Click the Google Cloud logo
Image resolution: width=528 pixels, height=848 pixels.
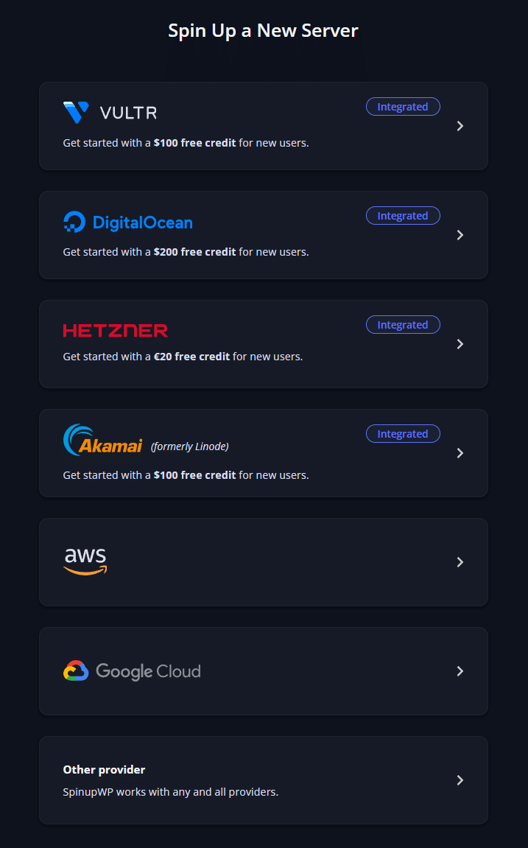click(132, 671)
